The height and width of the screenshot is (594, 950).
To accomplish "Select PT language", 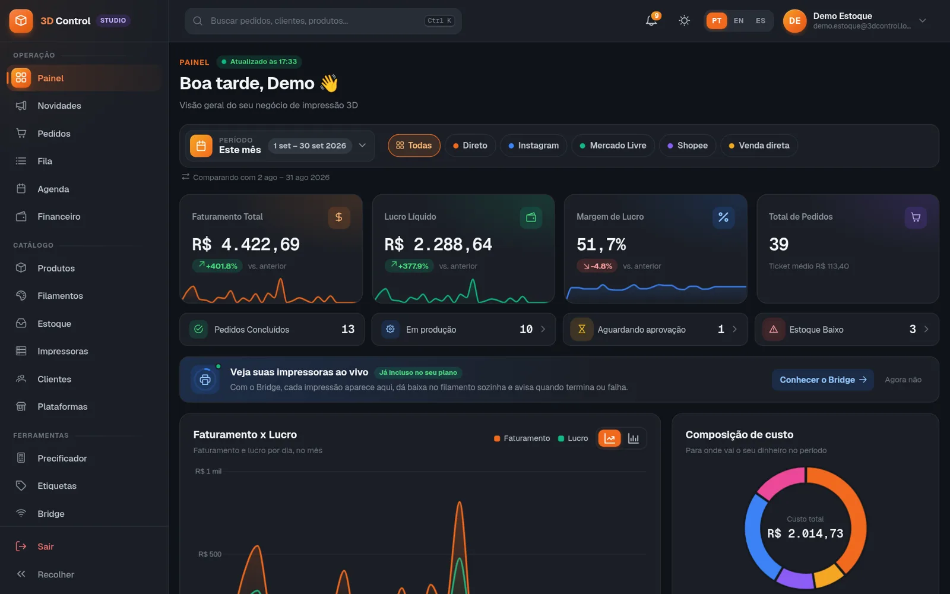I will click(717, 21).
